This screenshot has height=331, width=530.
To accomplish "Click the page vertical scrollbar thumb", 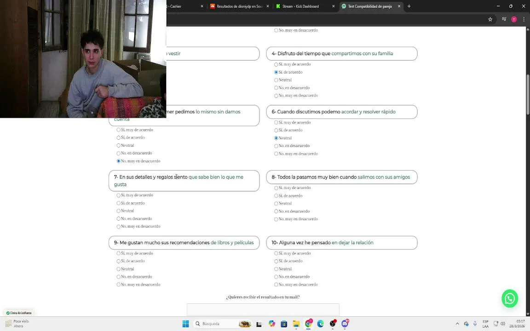I will pyautogui.click(x=528, y=95).
